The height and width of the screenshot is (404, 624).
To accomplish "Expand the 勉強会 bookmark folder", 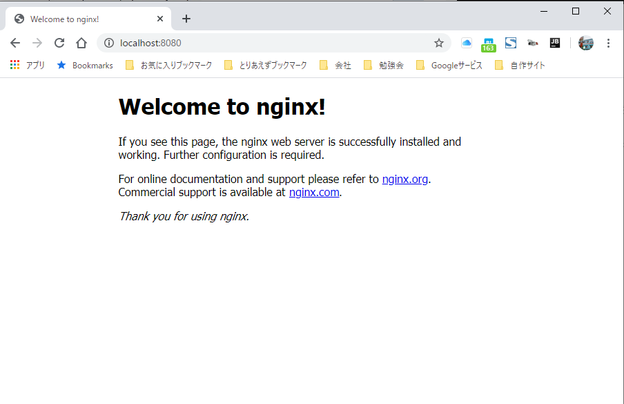I will pyautogui.click(x=384, y=66).
